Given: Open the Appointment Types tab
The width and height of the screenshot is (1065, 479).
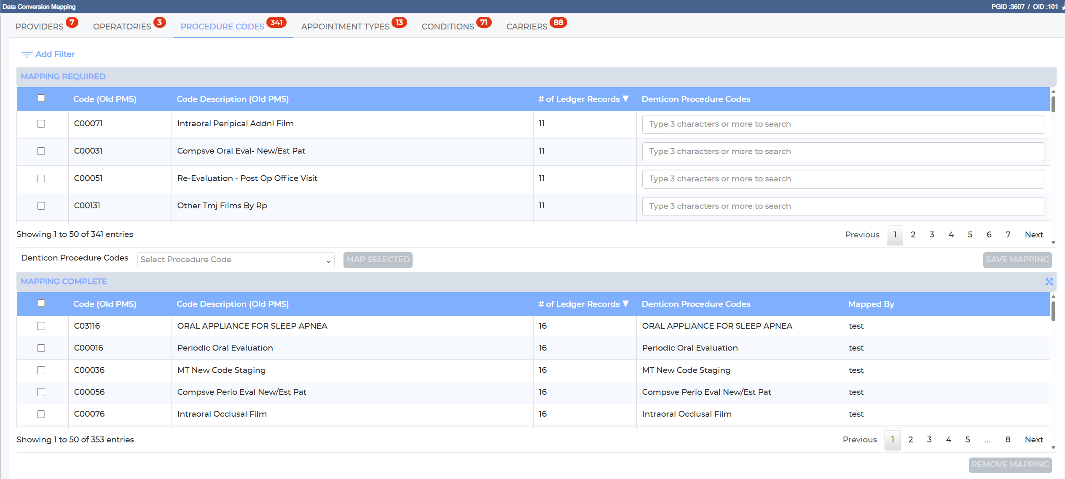Looking at the screenshot, I should point(345,27).
